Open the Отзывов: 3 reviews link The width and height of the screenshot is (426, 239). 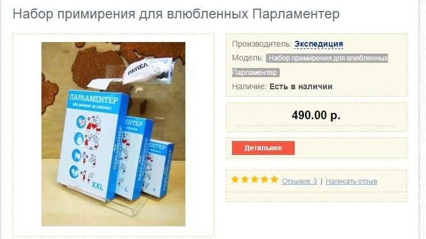pos(299,181)
